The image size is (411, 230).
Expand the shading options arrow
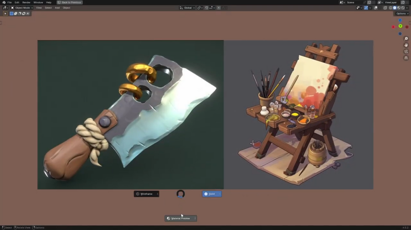[x=407, y=8]
